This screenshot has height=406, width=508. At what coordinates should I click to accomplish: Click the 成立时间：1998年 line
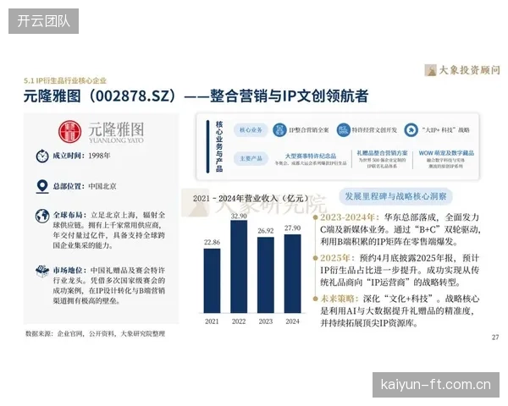(x=81, y=156)
